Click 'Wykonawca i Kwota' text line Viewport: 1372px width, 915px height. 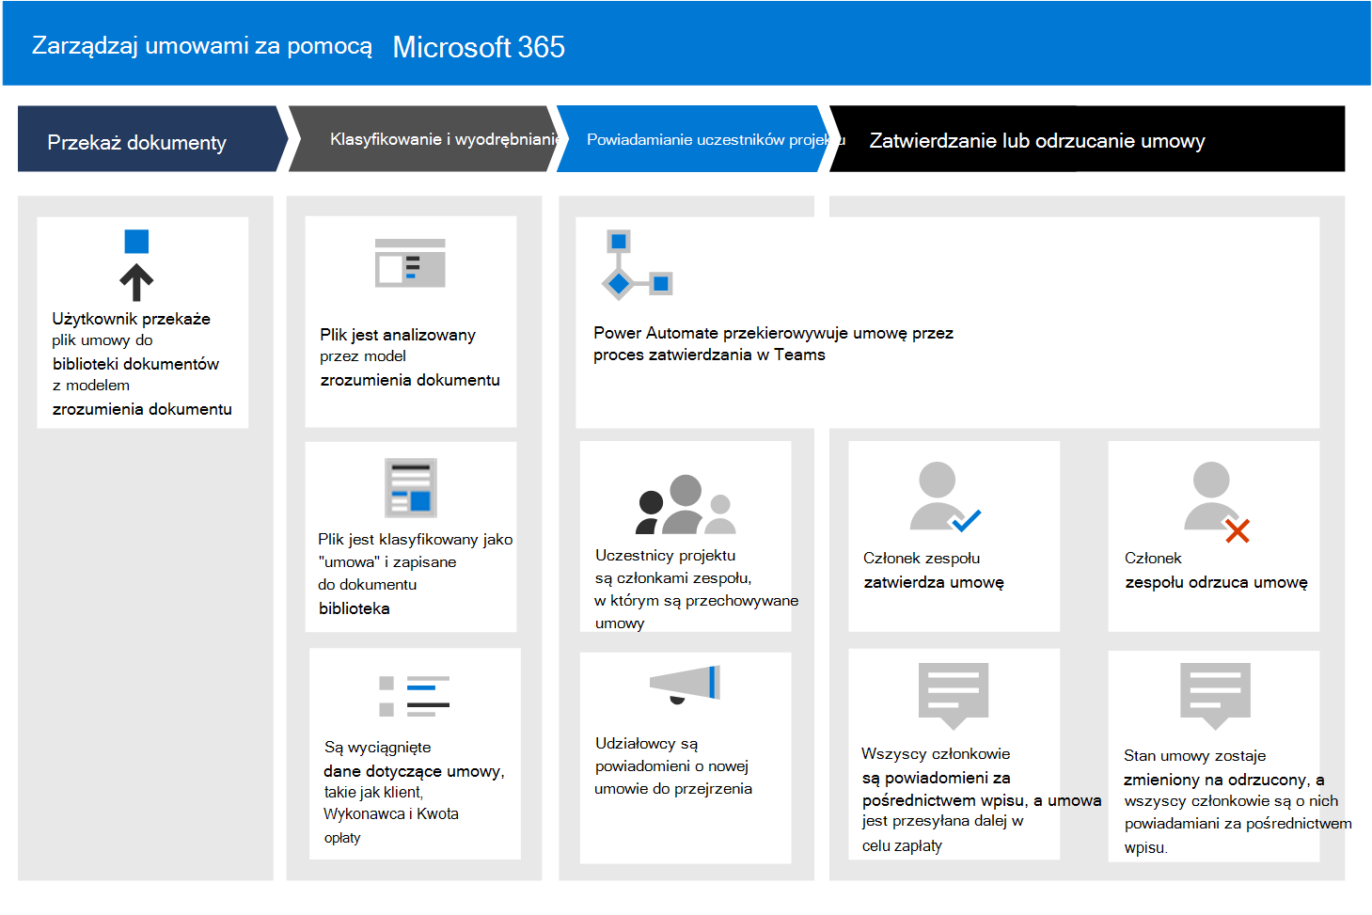click(391, 813)
